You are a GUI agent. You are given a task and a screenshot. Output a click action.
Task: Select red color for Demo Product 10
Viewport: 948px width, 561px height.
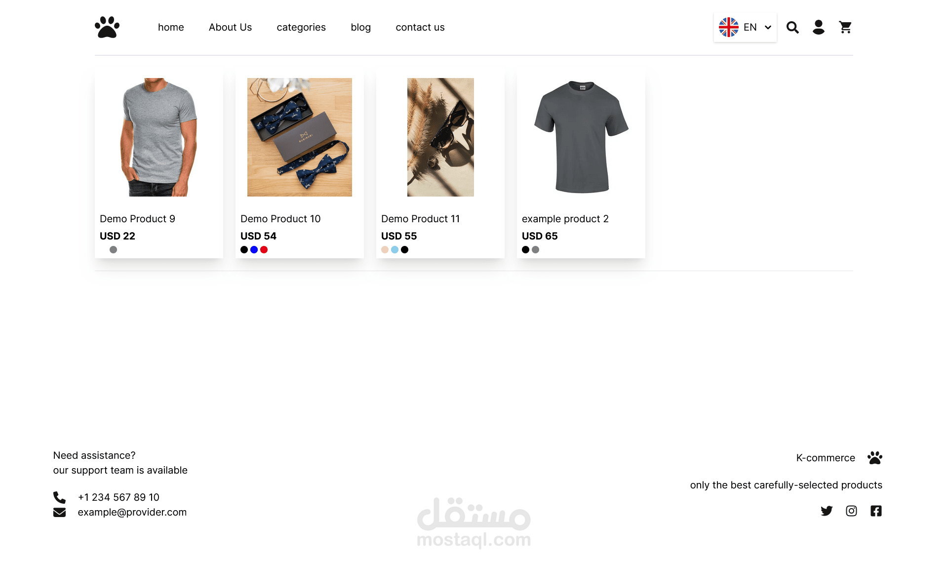pyautogui.click(x=264, y=249)
